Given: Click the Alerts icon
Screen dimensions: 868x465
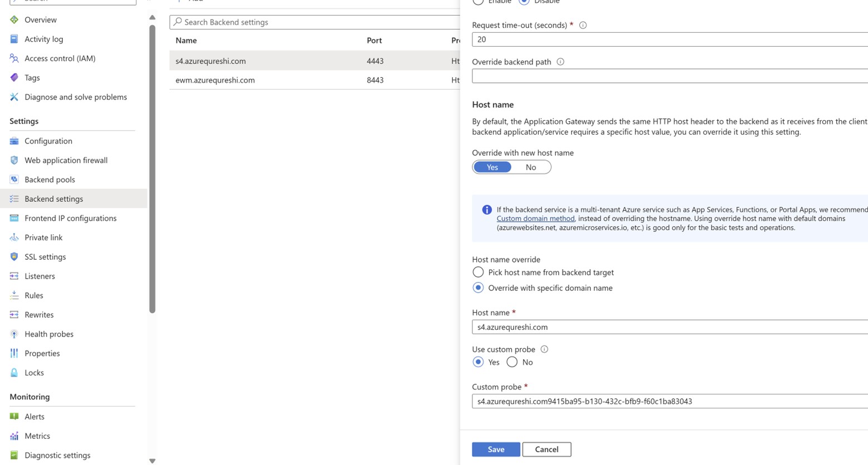Looking at the screenshot, I should tap(14, 417).
